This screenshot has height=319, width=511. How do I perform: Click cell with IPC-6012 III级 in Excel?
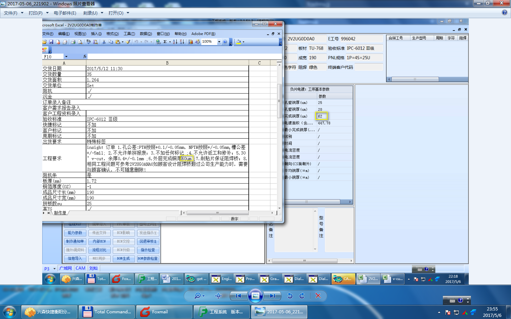pyautogui.click(x=167, y=119)
